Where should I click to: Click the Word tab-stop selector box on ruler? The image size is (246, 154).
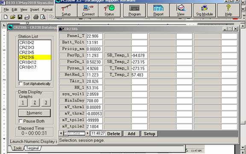click(4, 25)
